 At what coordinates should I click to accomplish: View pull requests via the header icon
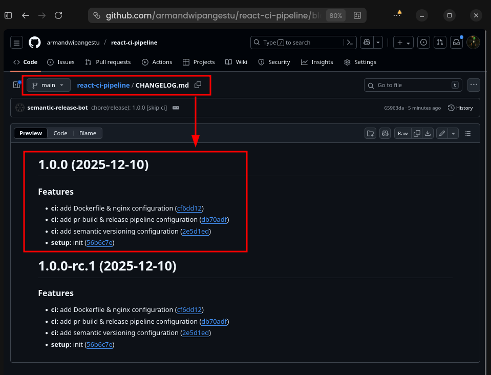(440, 42)
